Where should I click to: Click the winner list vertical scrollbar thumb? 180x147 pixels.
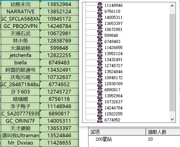point(172,63)
